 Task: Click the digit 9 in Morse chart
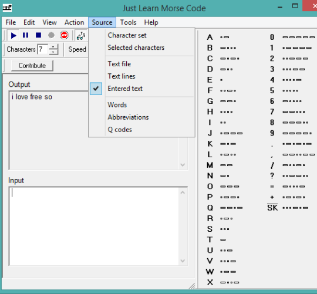pos(272,133)
